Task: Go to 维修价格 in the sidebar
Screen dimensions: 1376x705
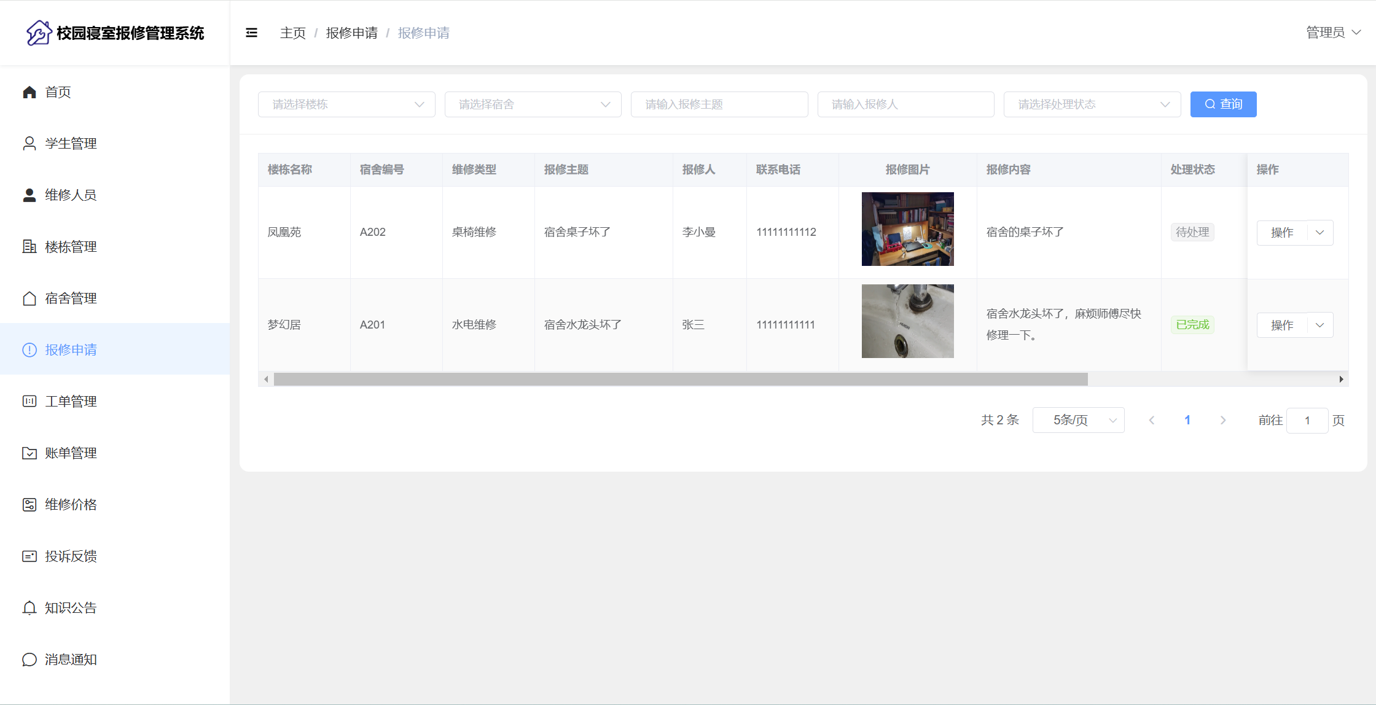Action: click(x=71, y=505)
